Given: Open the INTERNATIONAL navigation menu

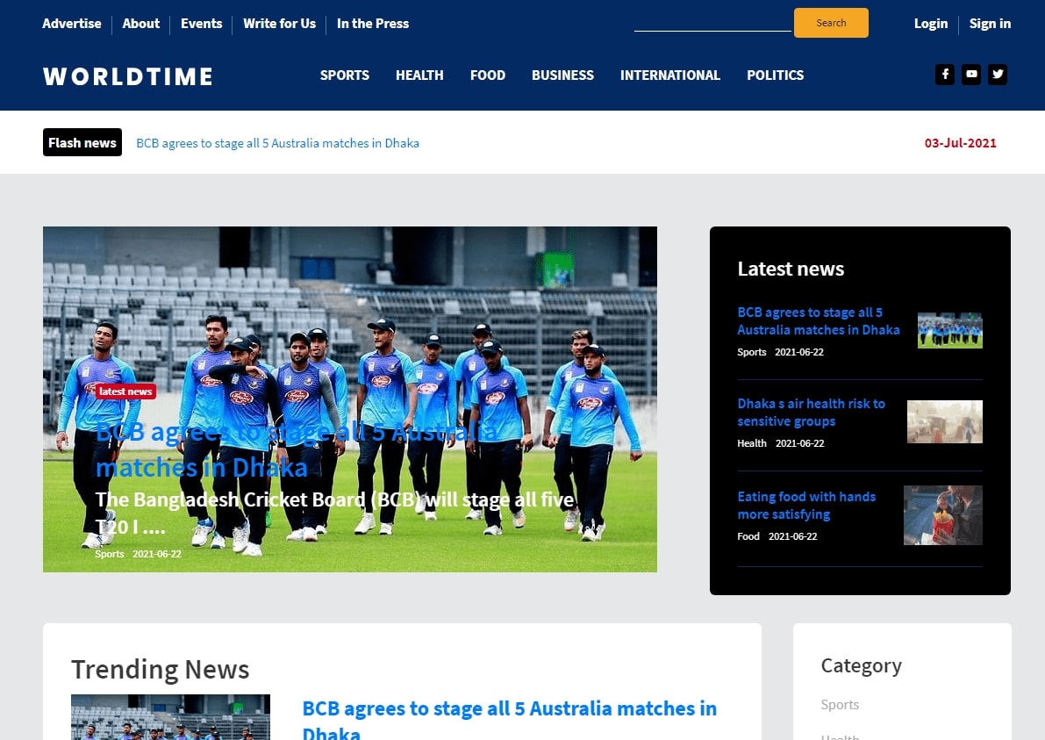Looking at the screenshot, I should (x=670, y=75).
